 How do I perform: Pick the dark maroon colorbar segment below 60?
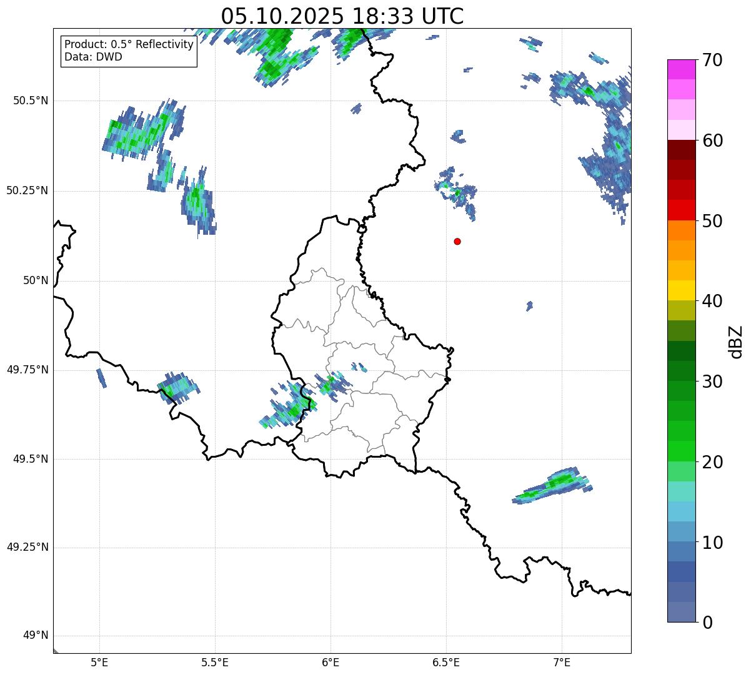pyautogui.click(x=682, y=150)
